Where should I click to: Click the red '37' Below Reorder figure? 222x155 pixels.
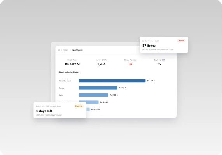click(x=130, y=64)
